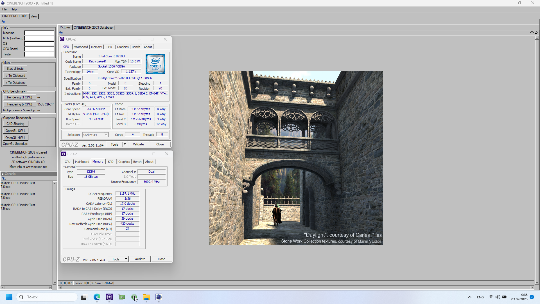This screenshot has width=540, height=304.
Task: Click the green monitor app on the taskbar
Action: click(122, 297)
